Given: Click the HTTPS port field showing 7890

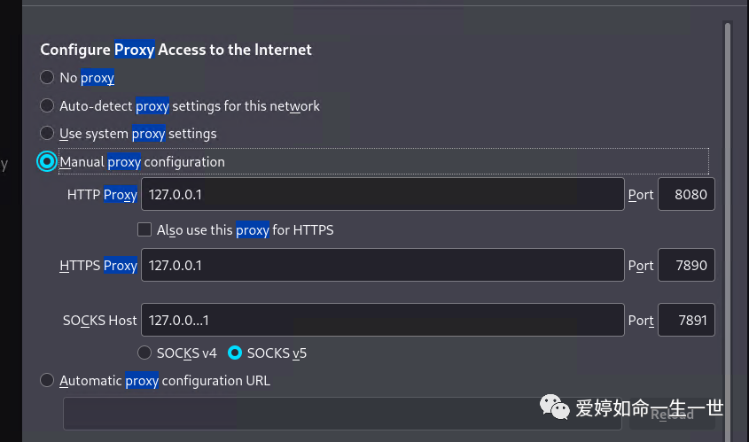Looking at the screenshot, I should click(686, 265).
